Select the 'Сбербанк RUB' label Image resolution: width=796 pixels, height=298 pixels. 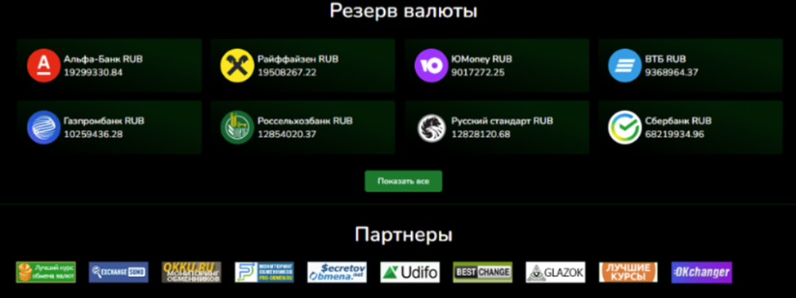pyautogui.click(x=678, y=121)
